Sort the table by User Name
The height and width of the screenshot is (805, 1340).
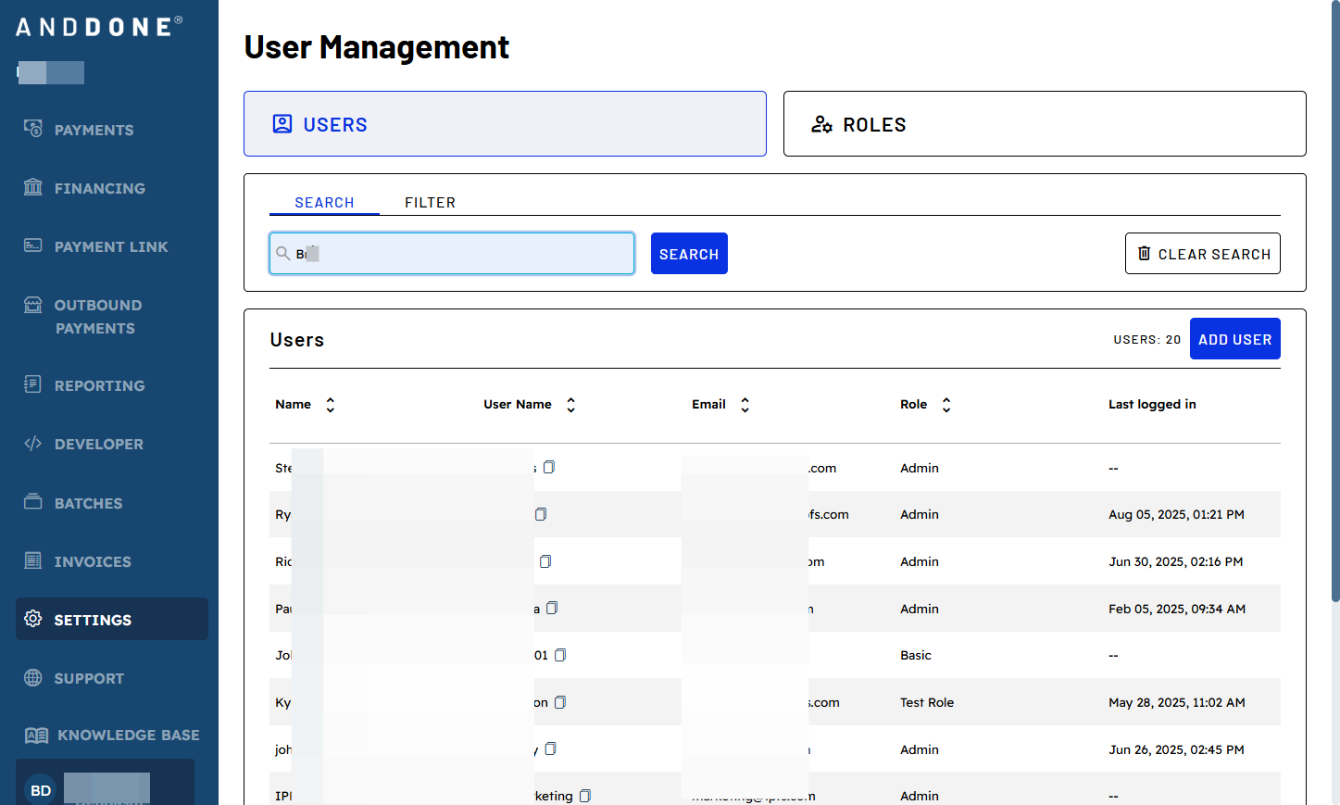(x=571, y=405)
